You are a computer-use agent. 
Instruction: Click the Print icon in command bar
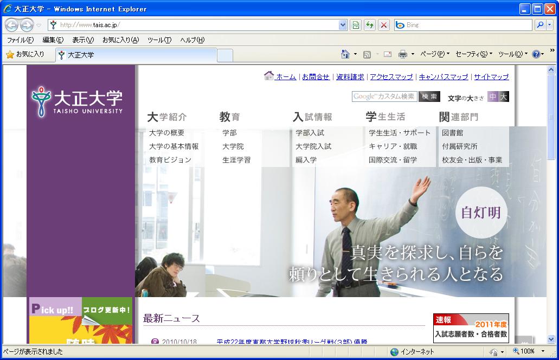(403, 54)
